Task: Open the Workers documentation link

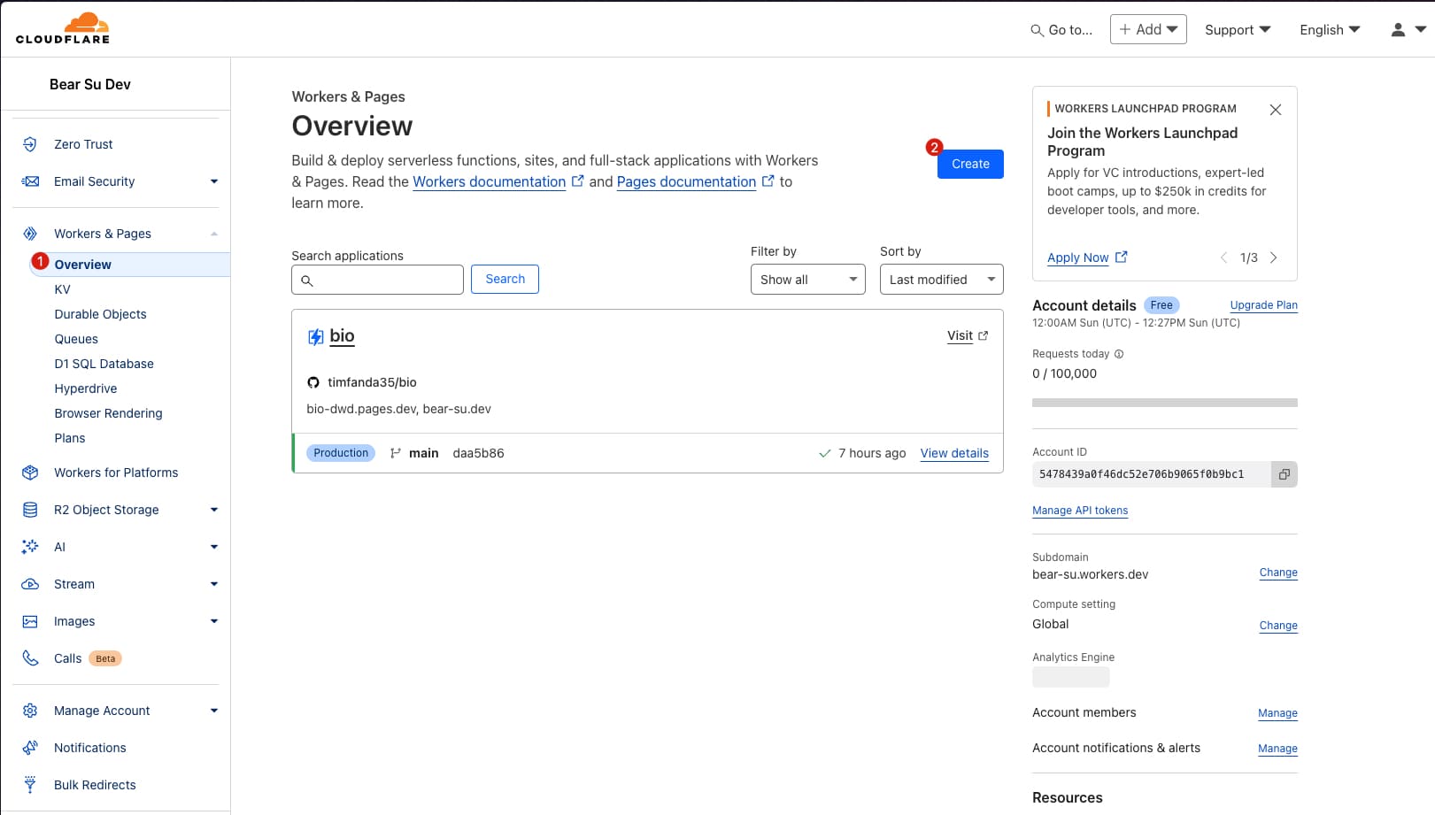Action: pos(489,181)
